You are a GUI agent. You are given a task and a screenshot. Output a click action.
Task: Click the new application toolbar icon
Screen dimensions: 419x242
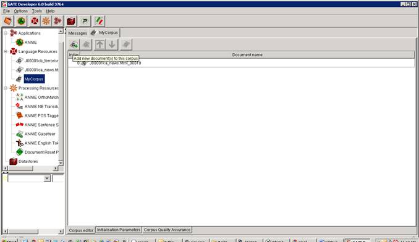(57, 21)
